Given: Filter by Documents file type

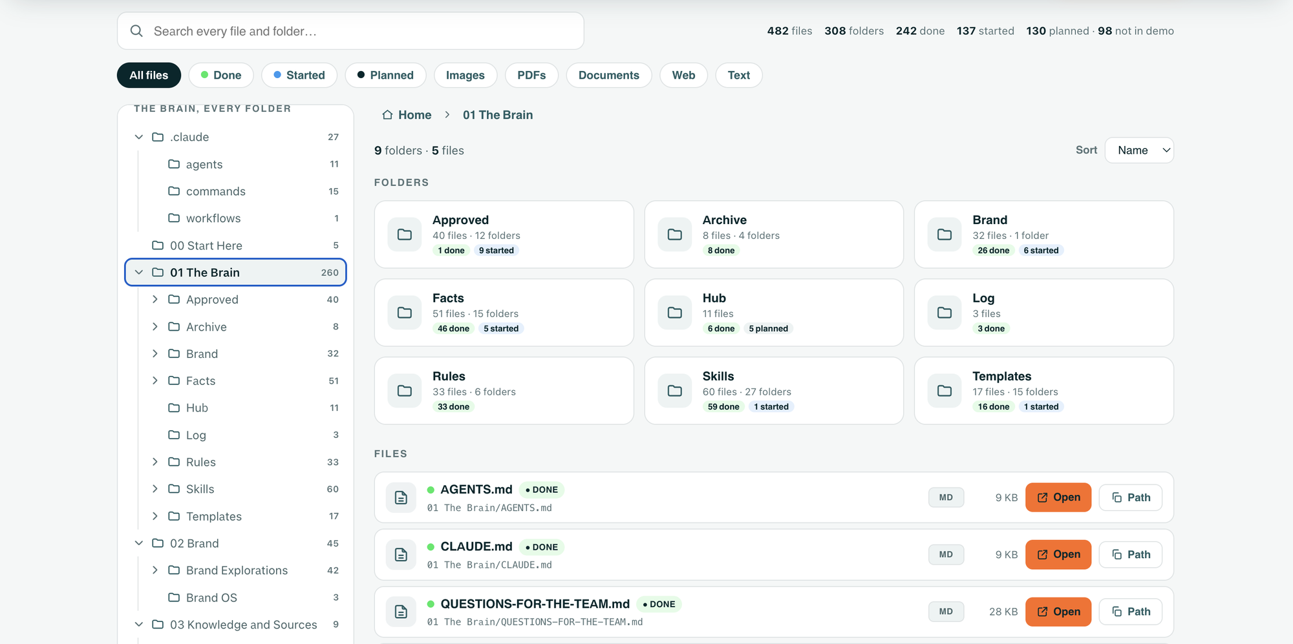Looking at the screenshot, I should tap(609, 75).
